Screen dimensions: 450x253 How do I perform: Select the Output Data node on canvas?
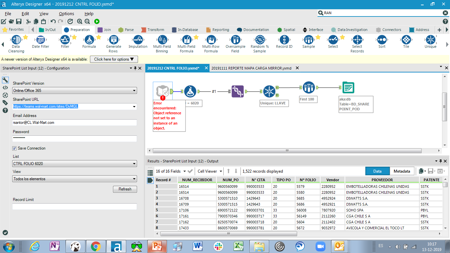(x=348, y=88)
